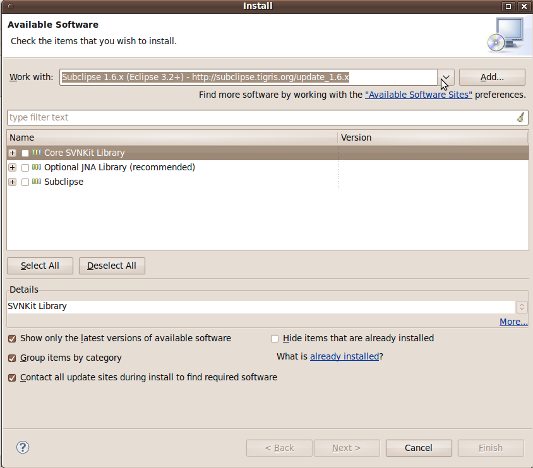The height and width of the screenshot is (468, 533).
Task: Tick the Subclipse checkbox
Action: click(25, 182)
